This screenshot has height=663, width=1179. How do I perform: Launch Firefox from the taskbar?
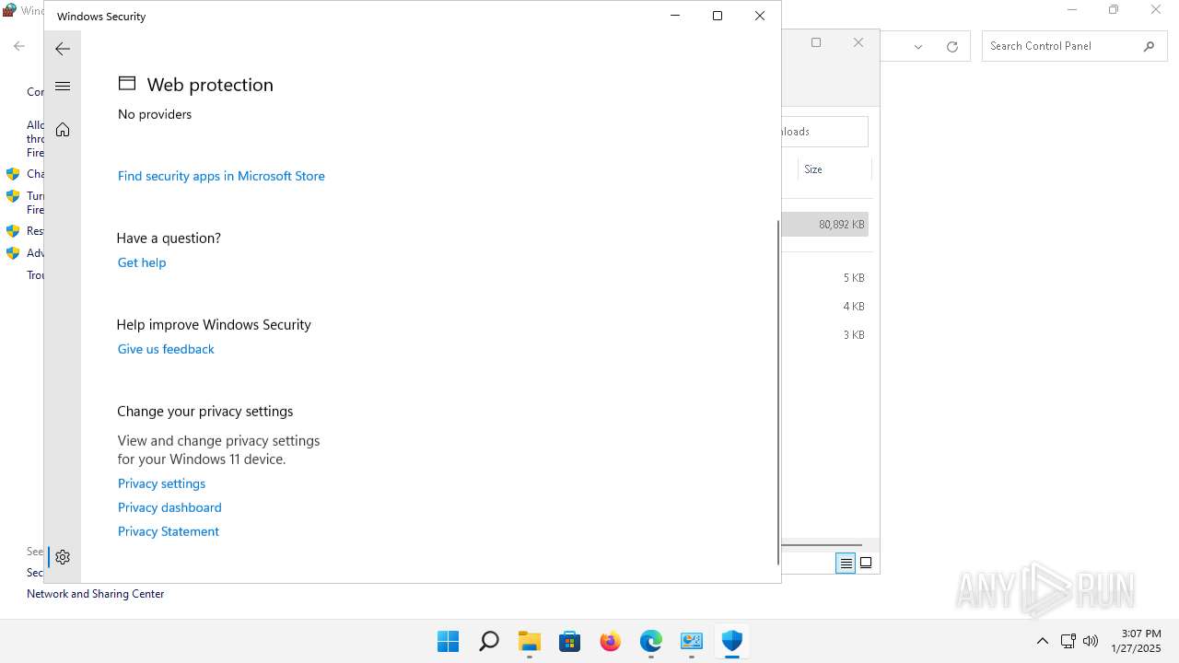pyautogui.click(x=611, y=641)
